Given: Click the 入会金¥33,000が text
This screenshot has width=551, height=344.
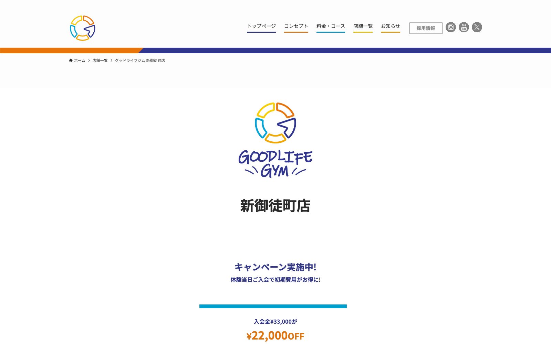Looking at the screenshot, I should click(275, 322).
